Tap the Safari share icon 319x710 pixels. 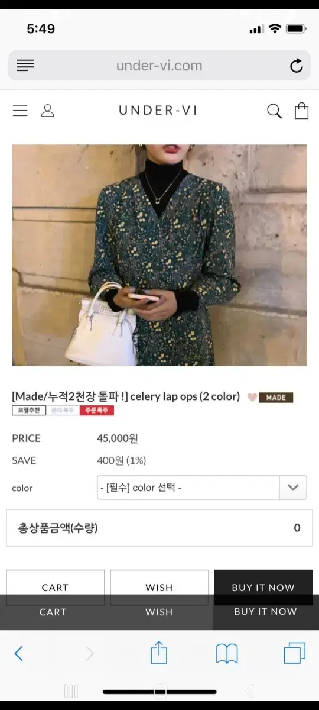click(x=159, y=653)
